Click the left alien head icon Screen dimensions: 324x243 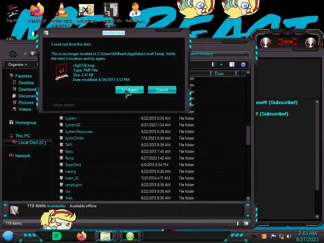[265, 43]
